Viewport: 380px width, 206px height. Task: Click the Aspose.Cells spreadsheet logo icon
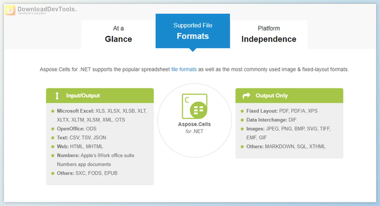[195, 106]
